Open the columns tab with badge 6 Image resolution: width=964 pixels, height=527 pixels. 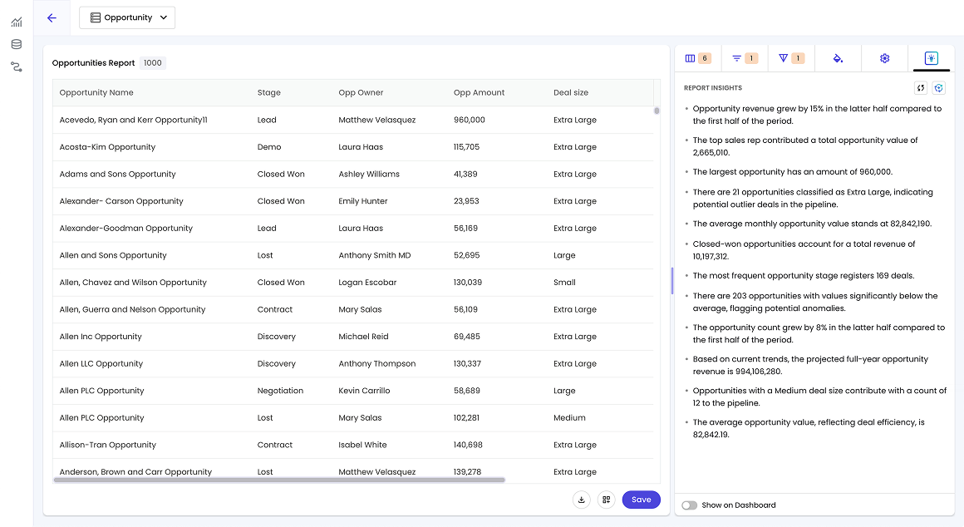coord(697,58)
